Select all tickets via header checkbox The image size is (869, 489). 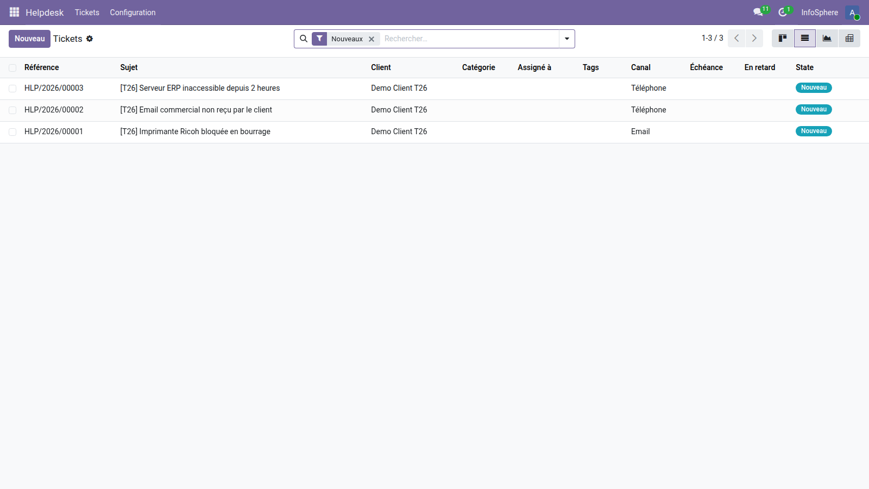pyautogui.click(x=12, y=67)
